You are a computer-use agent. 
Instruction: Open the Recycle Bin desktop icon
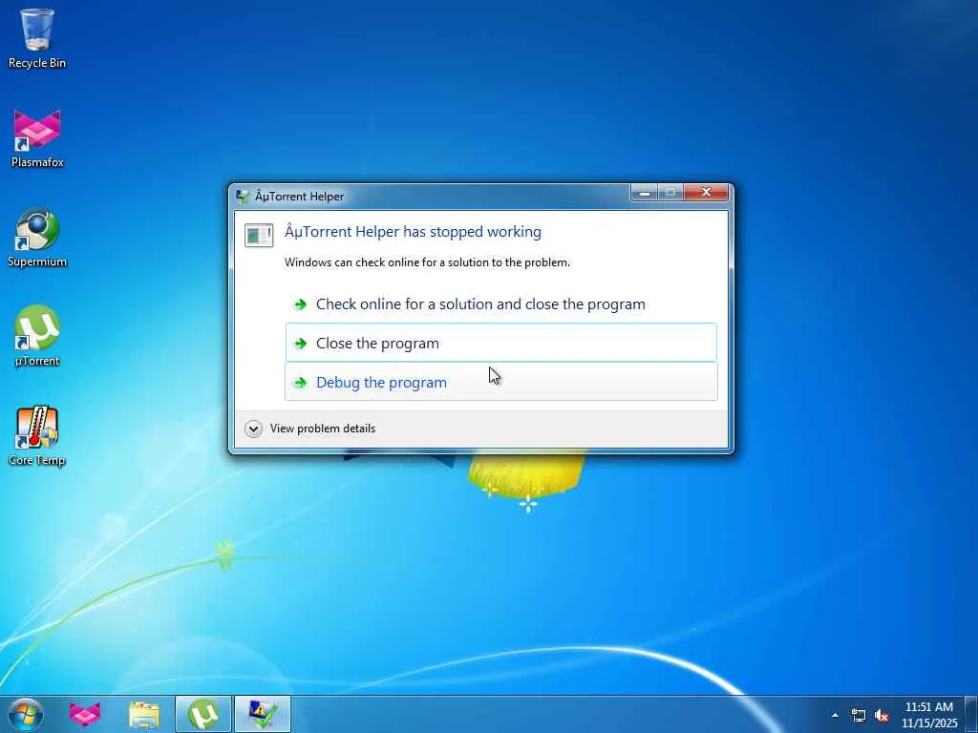37,38
